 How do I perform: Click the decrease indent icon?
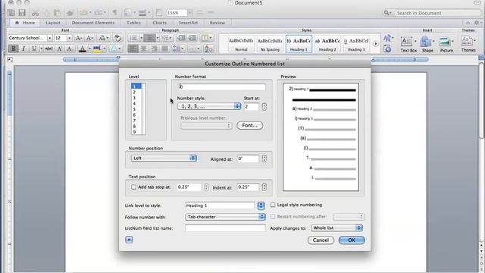181,38
